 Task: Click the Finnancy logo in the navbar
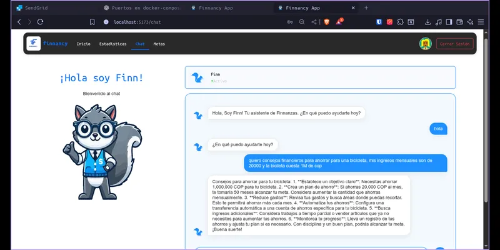pyautogui.click(x=34, y=43)
